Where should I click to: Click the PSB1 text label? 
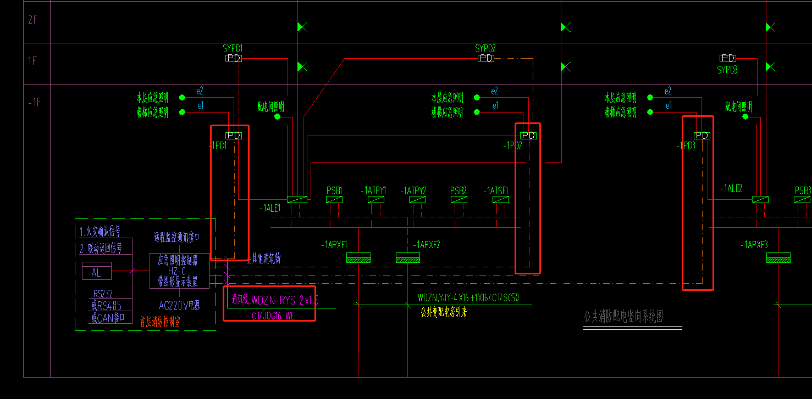(x=335, y=190)
